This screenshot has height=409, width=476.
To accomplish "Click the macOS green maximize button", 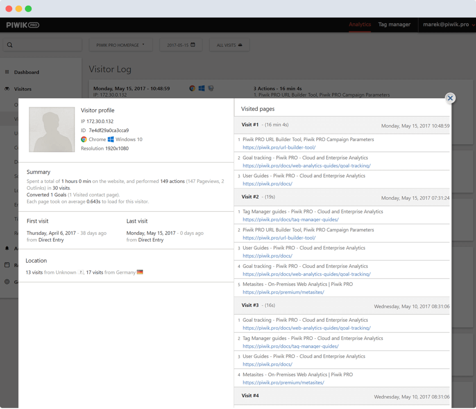I will (x=28, y=9).
